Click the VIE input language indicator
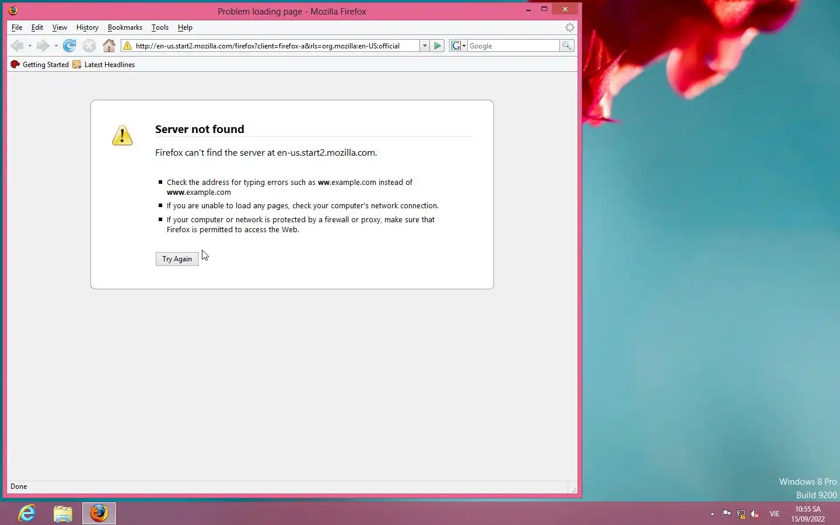840x525 pixels. [x=775, y=514]
